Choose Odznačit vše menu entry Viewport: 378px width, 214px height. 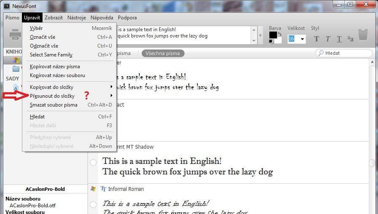click(69, 46)
